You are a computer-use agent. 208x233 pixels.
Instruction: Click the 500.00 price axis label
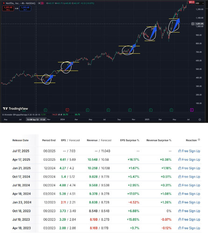pyautogui.click(x=199, y=69)
